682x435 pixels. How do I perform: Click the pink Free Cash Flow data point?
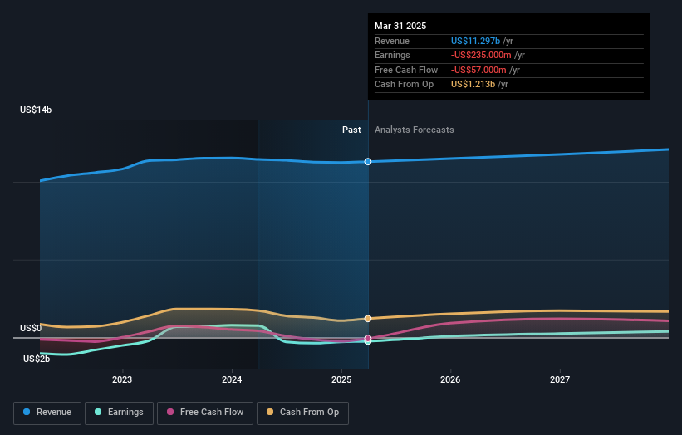[368, 338]
